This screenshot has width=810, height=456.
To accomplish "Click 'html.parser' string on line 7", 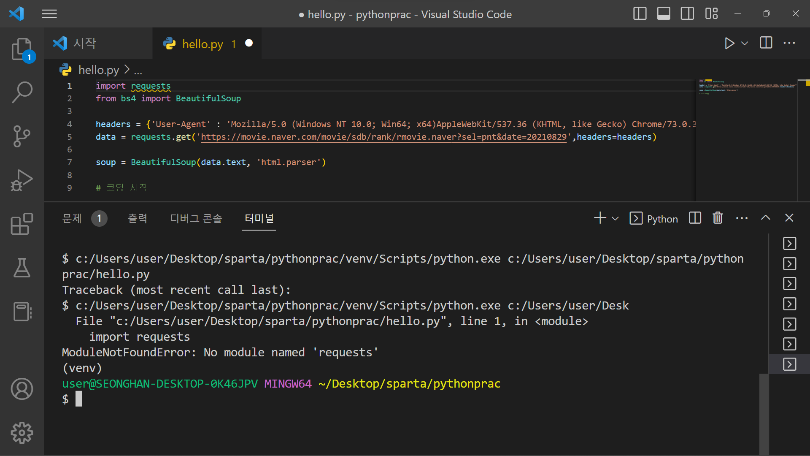I will pos(289,162).
